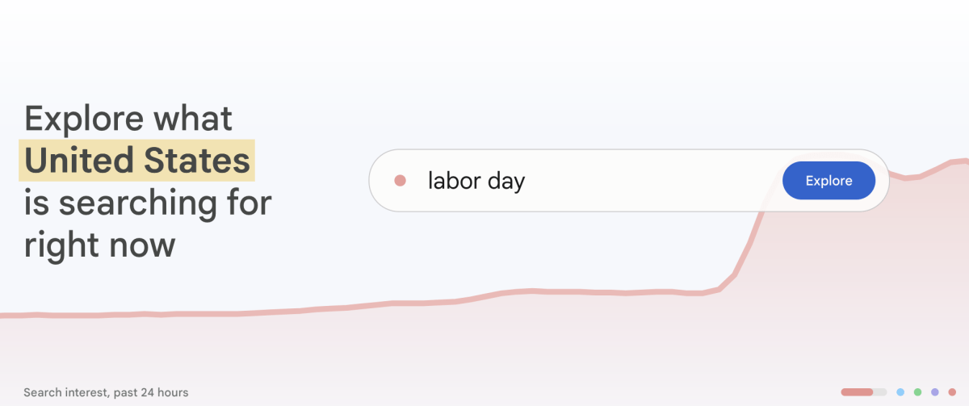Switch to the blue carousel dot
The image size is (969, 406).
click(900, 392)
